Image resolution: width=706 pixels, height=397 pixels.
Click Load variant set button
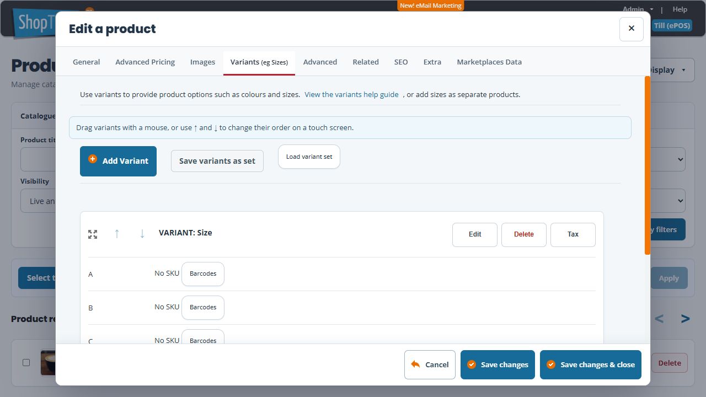coord(309,157)
